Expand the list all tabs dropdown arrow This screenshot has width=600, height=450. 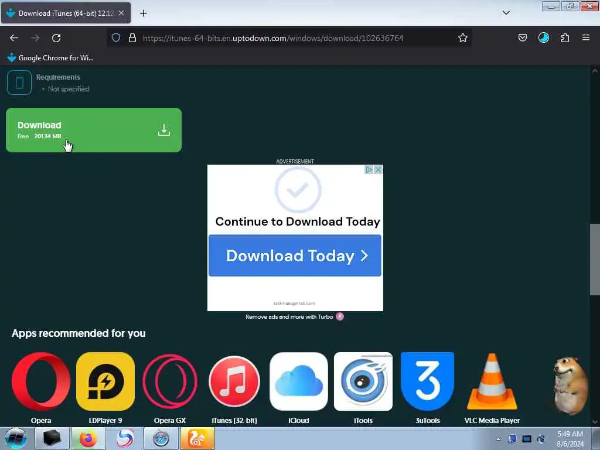coord(506,13)
